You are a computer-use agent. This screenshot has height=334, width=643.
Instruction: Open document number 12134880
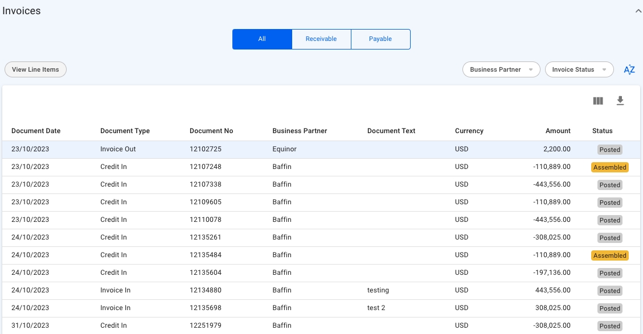(x=205, y=290)
